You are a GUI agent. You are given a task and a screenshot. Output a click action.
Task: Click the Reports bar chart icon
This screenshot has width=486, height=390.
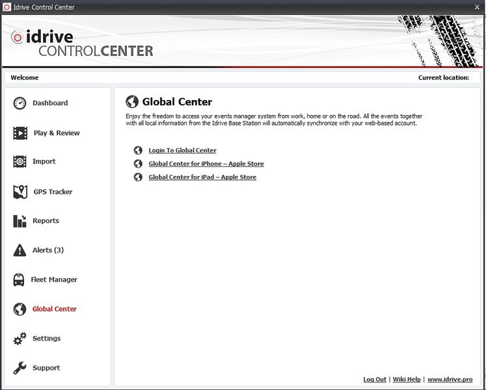click(x=20, y=221)
